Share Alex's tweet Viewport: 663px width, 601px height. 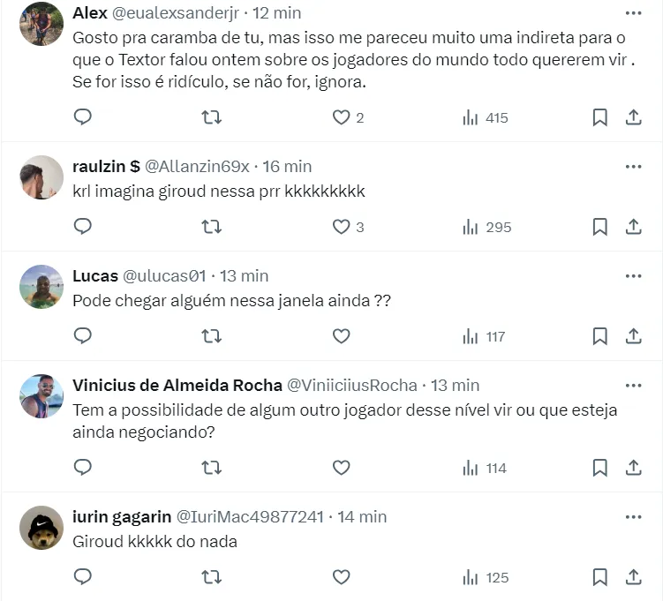(x=633, y=117)
